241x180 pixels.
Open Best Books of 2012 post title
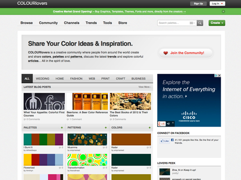tap(129, 114)
